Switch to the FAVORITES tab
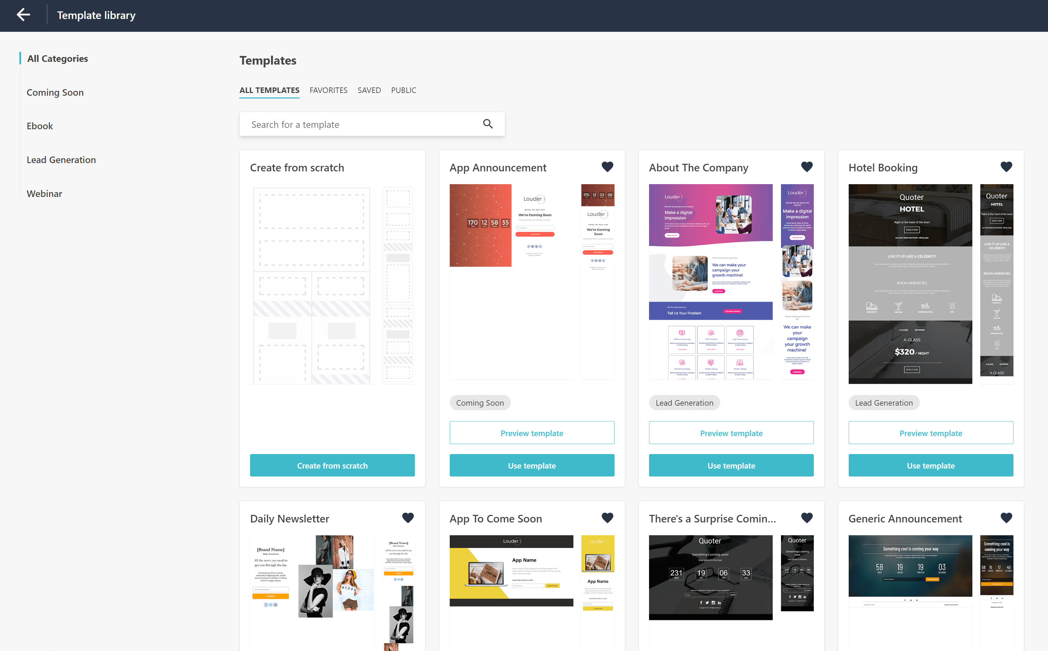1048x651 pixels. coord(328,90)
